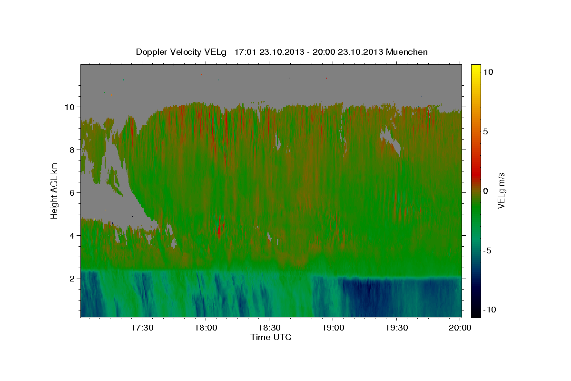The height and width of the screenshot is (381, 571).
Task: Click the plot title 'Doppler Velocity VELg'
Action: tap(181, 52)
